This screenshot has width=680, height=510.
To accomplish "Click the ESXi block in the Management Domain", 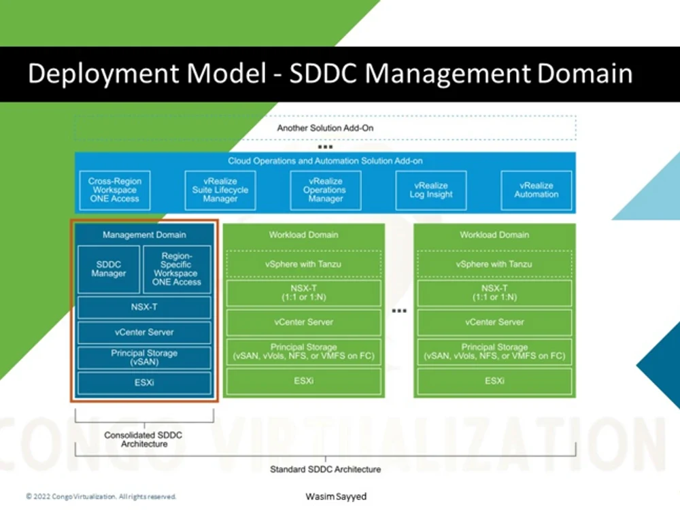I will (143, 382).
